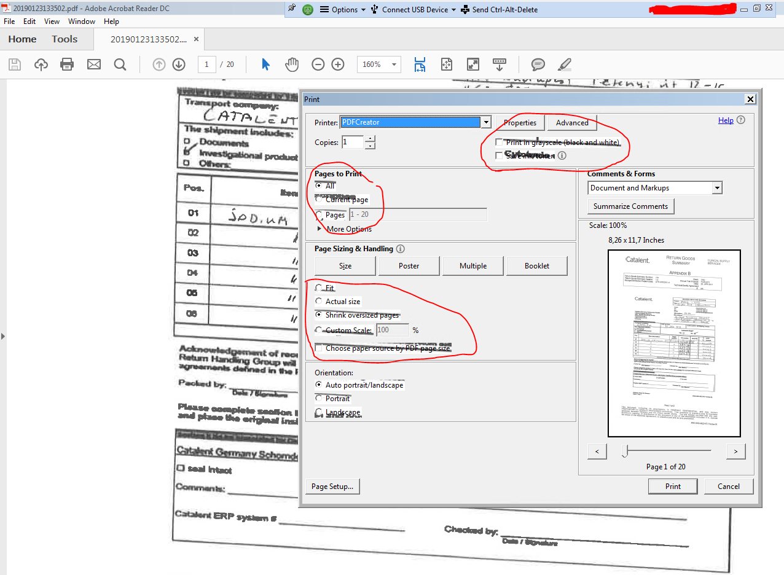Click the printer icon in toolbar
Viewport: 784px width, 575px height.
coord(68,65)
